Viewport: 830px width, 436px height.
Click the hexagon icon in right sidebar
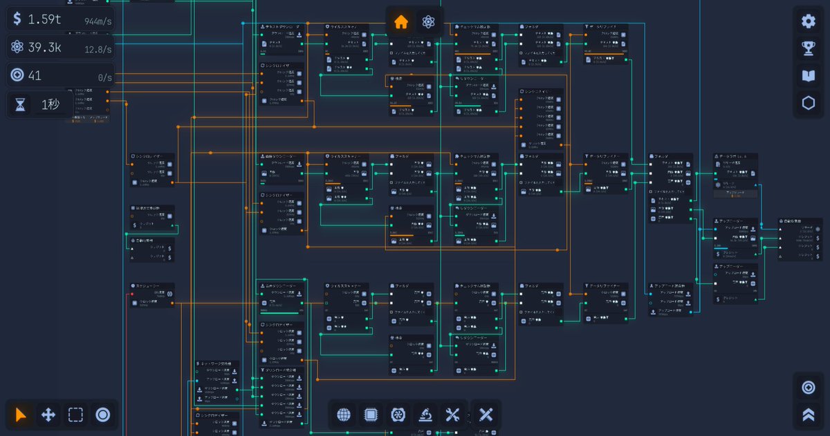coord(808,104)
